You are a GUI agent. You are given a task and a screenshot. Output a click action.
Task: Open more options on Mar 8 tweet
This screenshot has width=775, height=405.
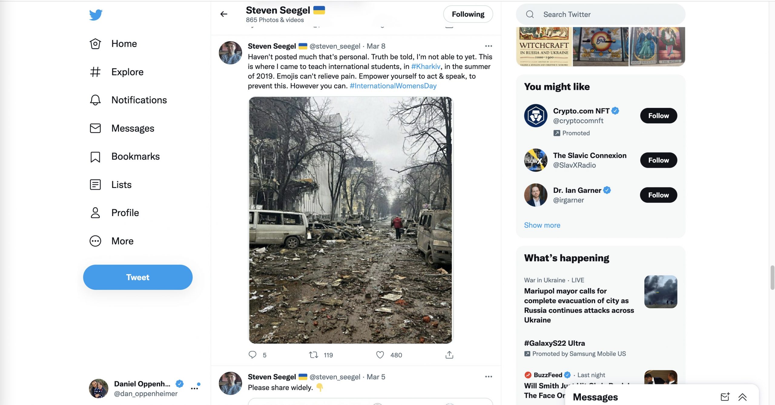(488, 46)
